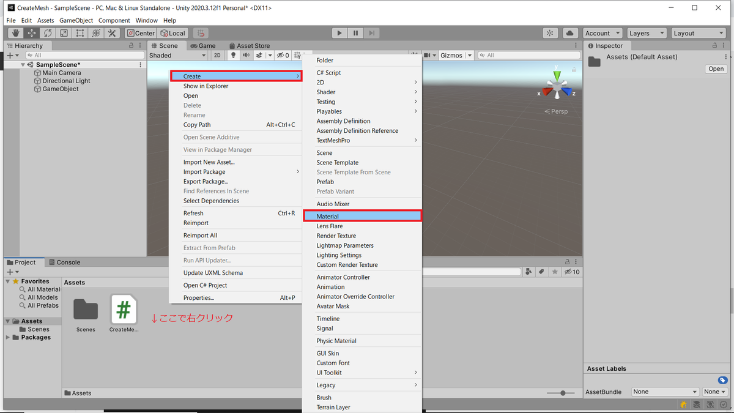Collapse the Favorites group in Project

tap(8, 281)
